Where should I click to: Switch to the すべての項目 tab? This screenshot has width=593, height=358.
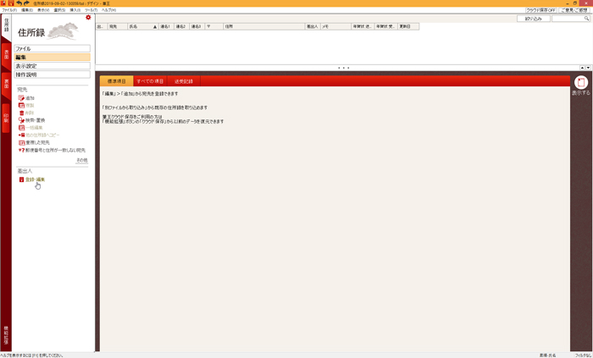click(150, 81)
